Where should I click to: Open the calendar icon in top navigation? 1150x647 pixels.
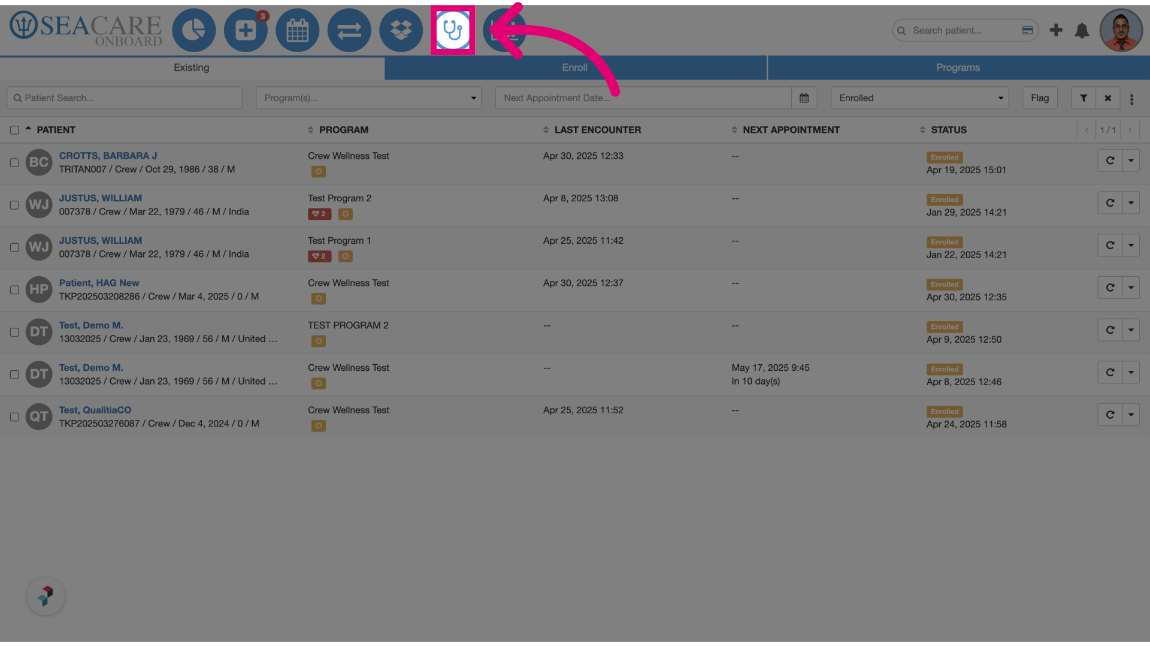click(x=298, y=31)
